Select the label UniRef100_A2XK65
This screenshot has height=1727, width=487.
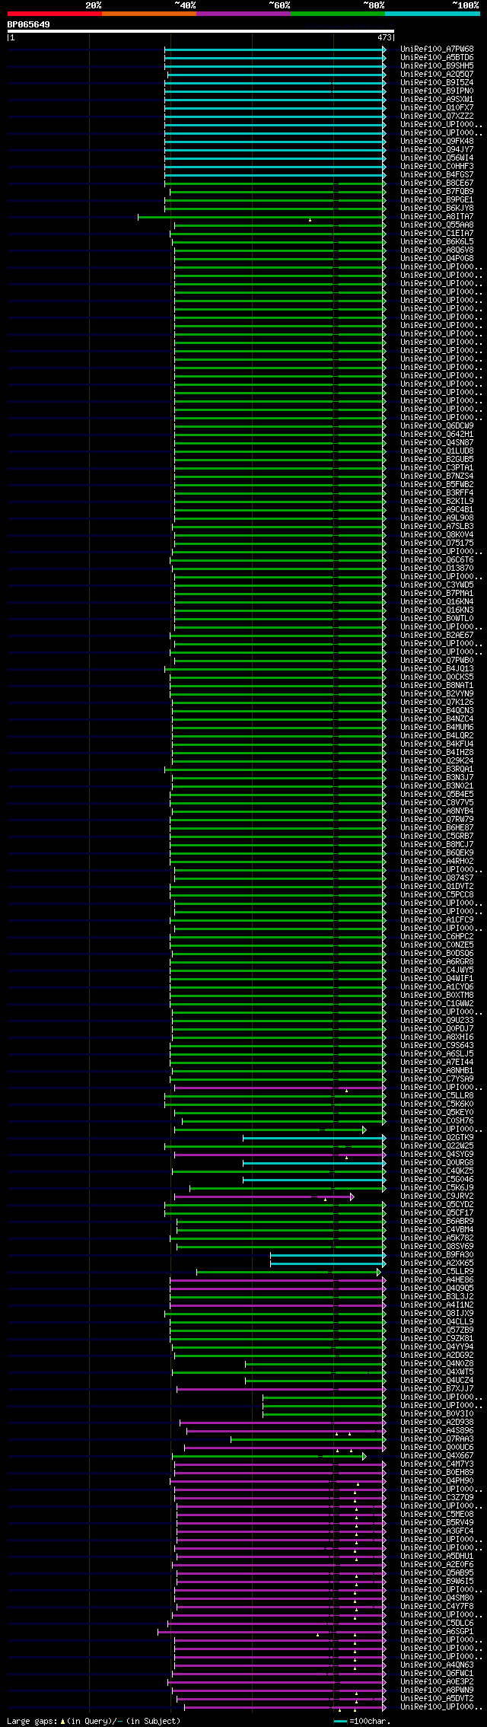pos(437,1263)
